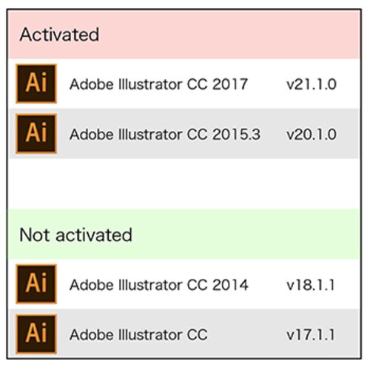Image resolution: width=370 pixels, height=369 pixels.
Task: Select the Adobe Illustrator CC 2014 label
Action: tap(159, 285)
